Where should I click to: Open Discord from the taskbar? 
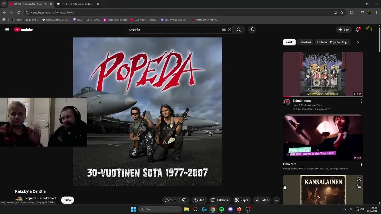pyautogui.click(x=230, y=209)
